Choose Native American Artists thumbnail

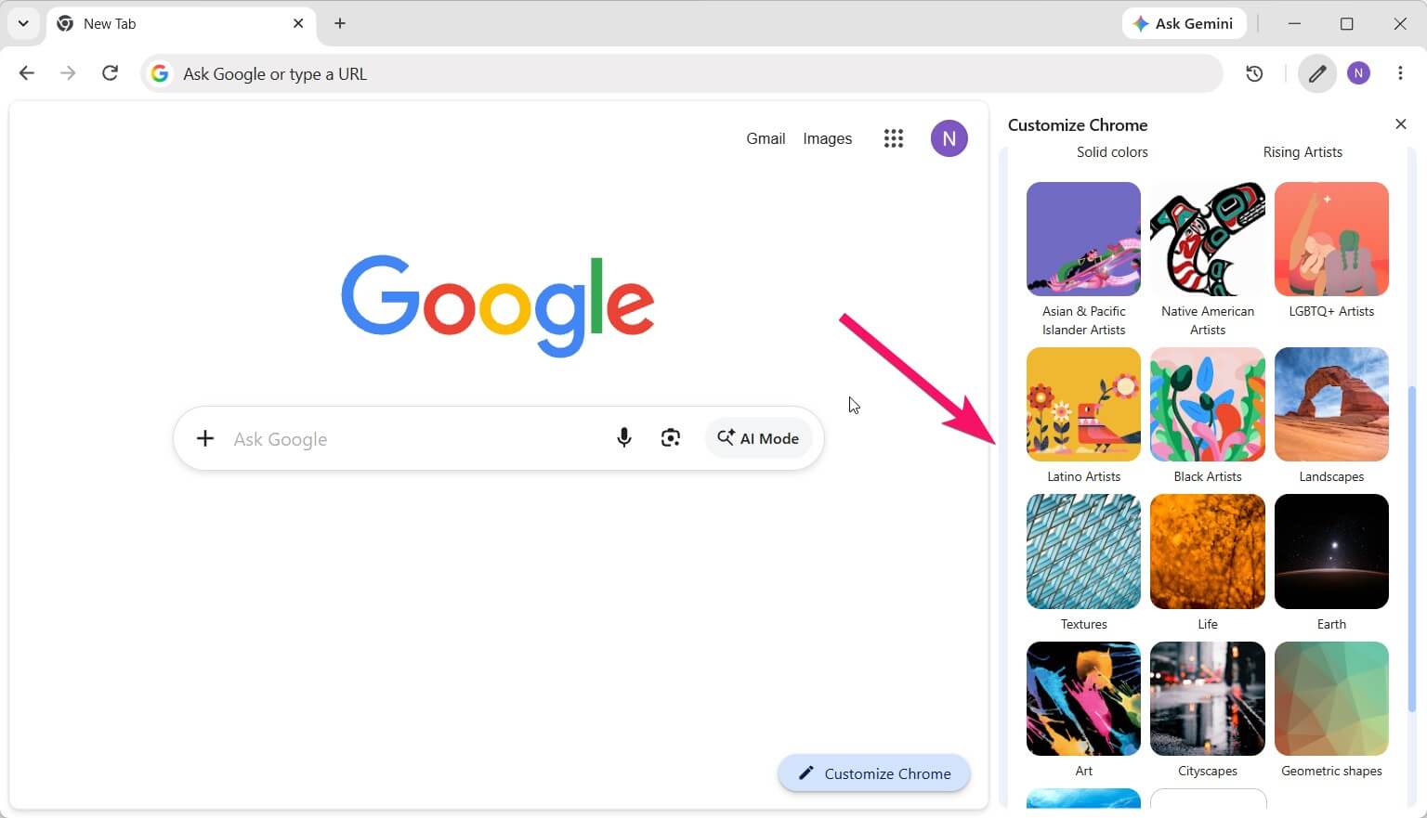[1208, 239]
